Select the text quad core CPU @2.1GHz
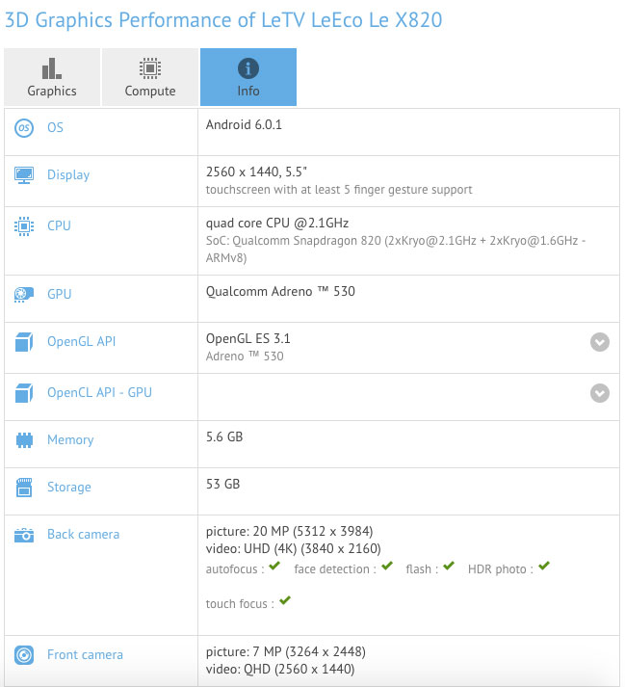The width and height of the screenshot is (625, 687). pyautogui.click(x=277, y=223)
